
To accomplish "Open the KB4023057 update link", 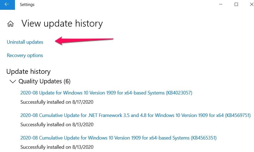I will [106, 93].
